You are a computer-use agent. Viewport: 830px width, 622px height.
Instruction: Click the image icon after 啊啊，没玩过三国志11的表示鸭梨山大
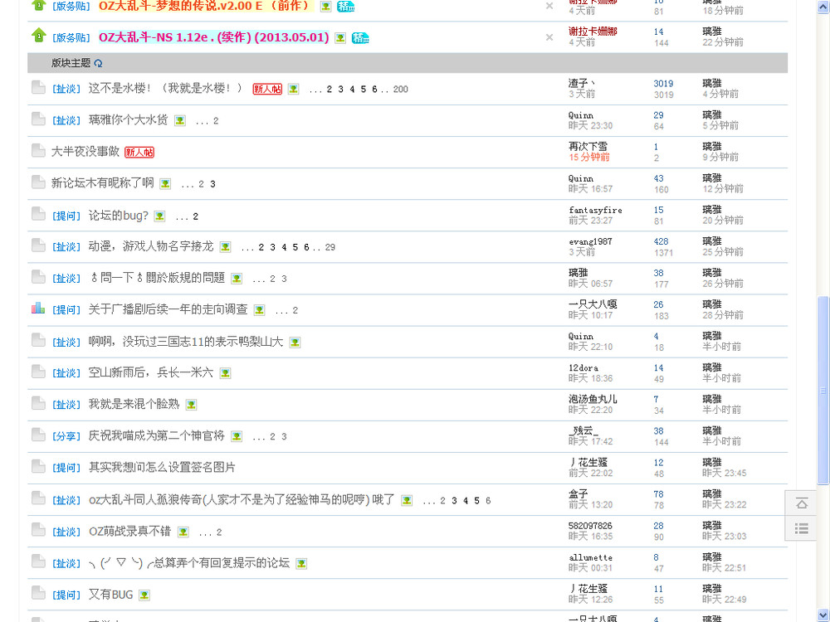pyautogui.click(x=295, y=343)
